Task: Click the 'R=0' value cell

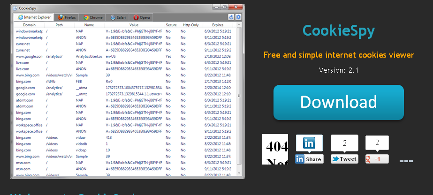Action: [x=109, y=82]
